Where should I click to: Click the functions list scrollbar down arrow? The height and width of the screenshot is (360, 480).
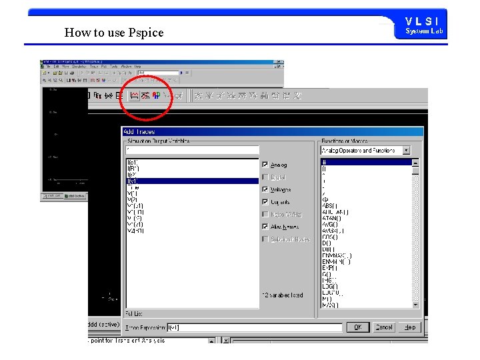pyautogui.click(x=415, y=305)
